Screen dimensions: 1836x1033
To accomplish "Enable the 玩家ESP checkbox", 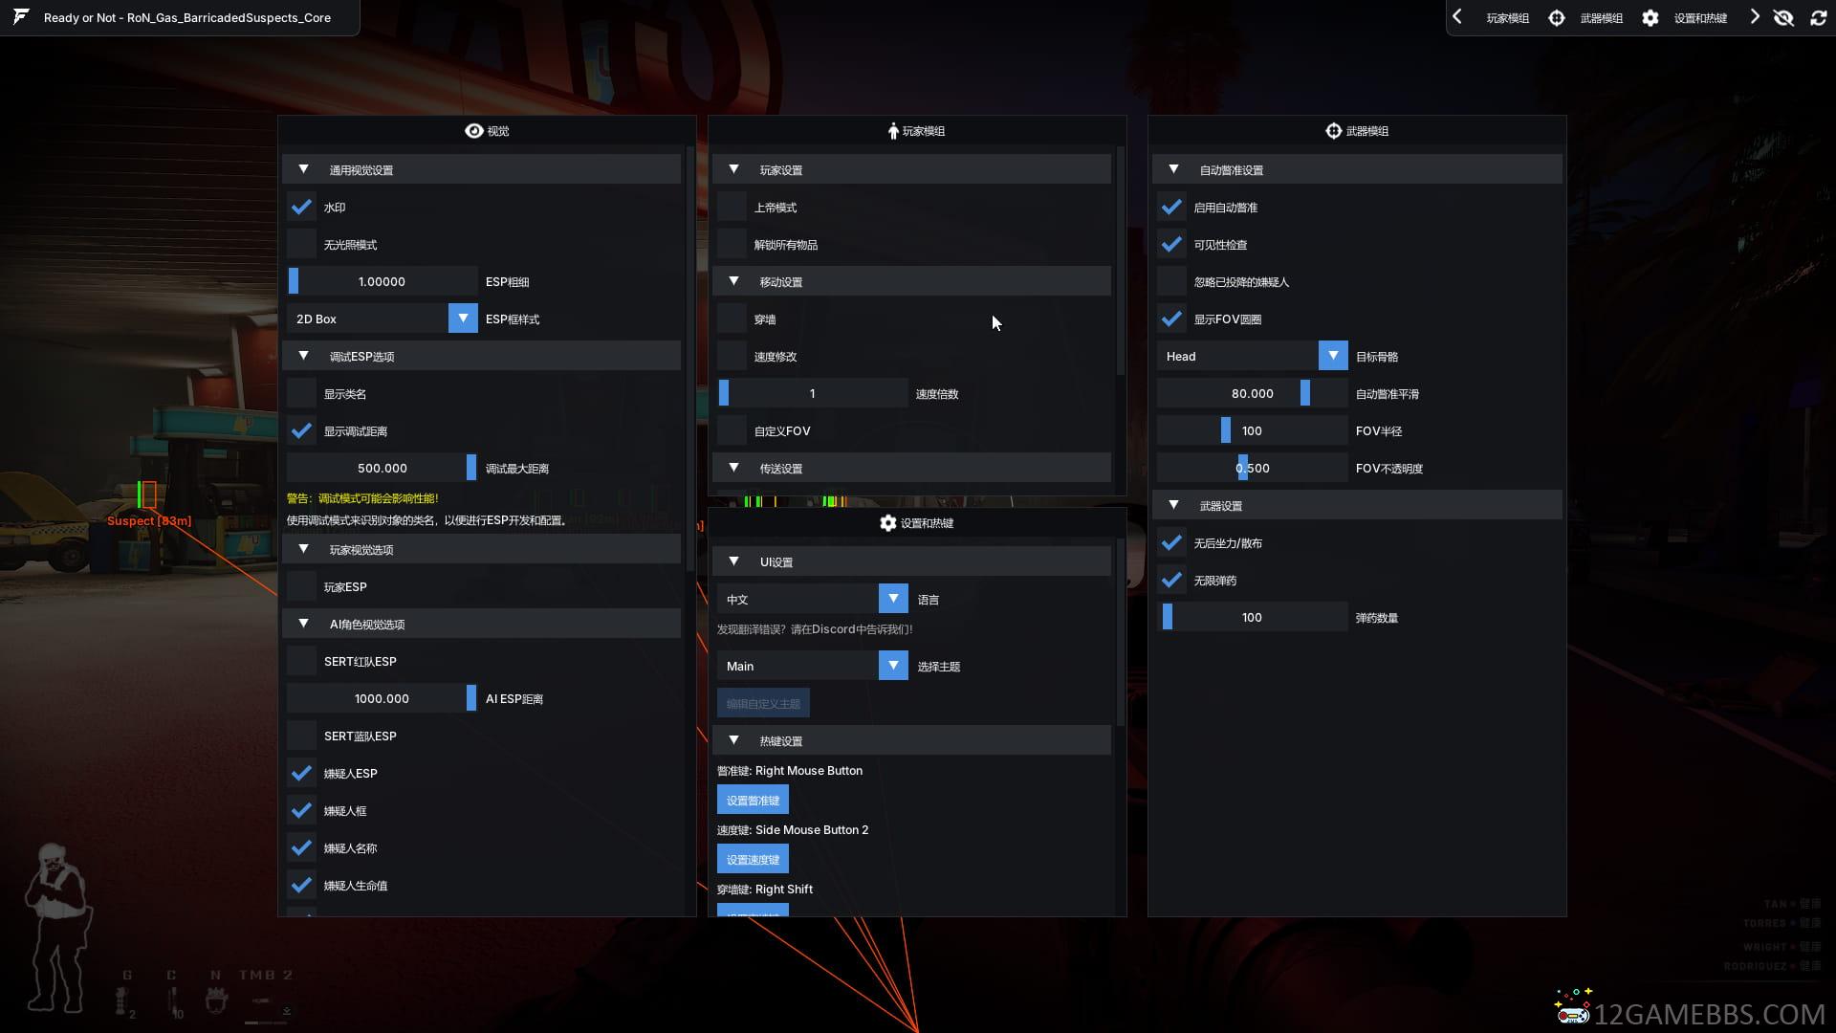I will coord(301,586).
